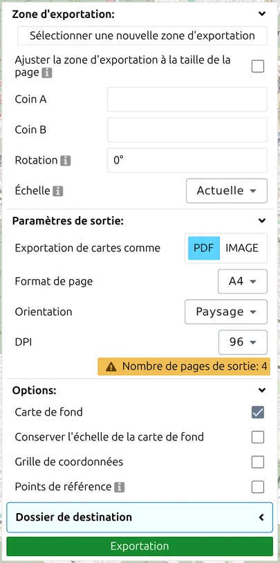280x563 pixels.
Task: Open the Format de page A4 dropdown
Action: click(243, 281)
